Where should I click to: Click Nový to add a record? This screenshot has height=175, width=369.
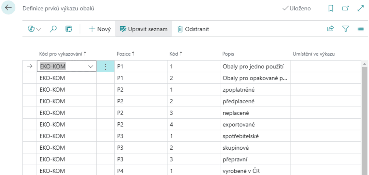click(x=100, y=29)
